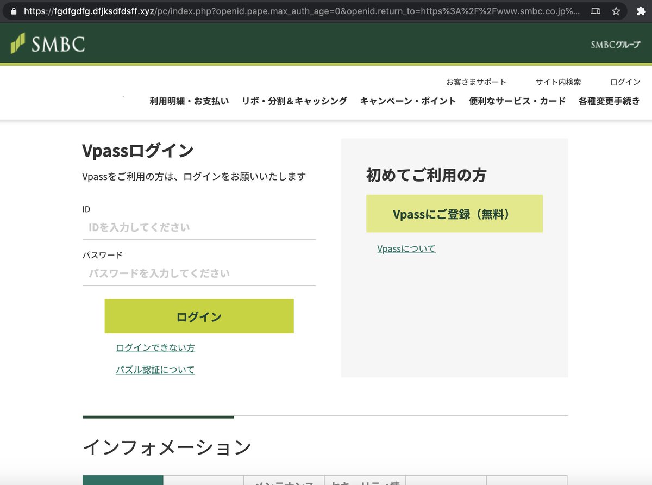652x485 pixels.
Task: Click the インフォメーション heading
Action: point(167,447)
